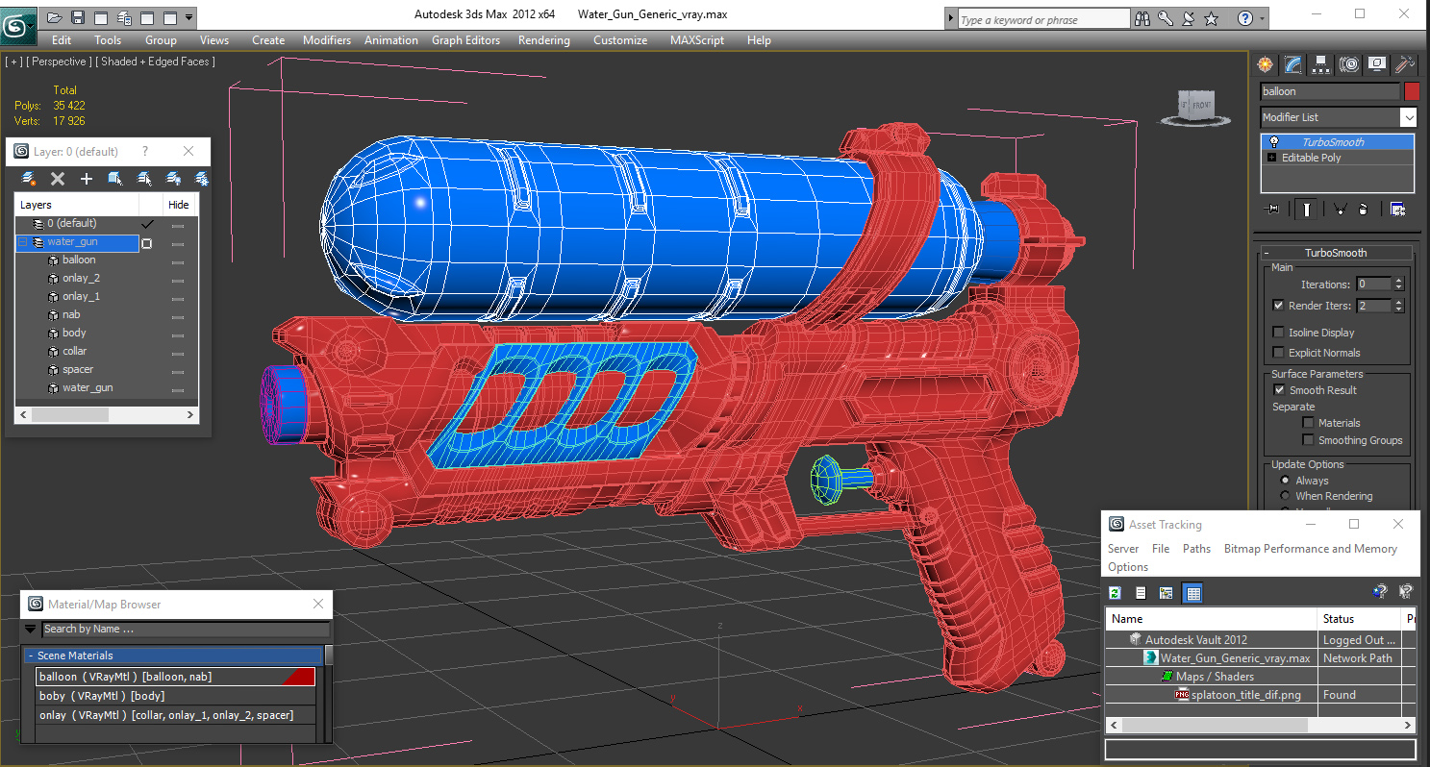Enable Separate by Materials checkbox

click(x=1308, y=423)
